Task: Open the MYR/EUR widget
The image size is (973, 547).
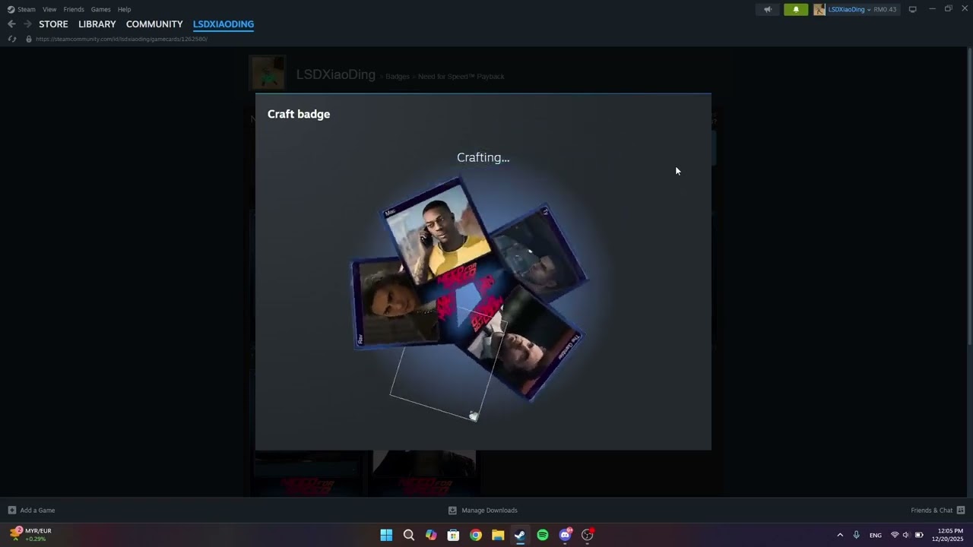Action: point(30,535)
